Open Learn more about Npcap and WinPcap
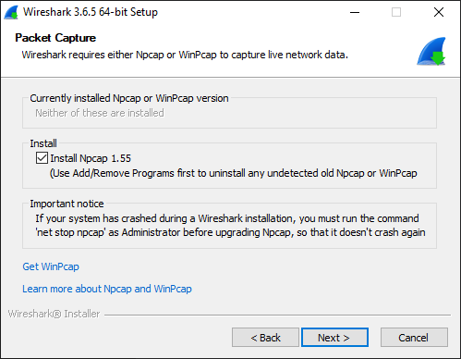Viewport: 461px width, 359px height. click(x=107, y=289)
